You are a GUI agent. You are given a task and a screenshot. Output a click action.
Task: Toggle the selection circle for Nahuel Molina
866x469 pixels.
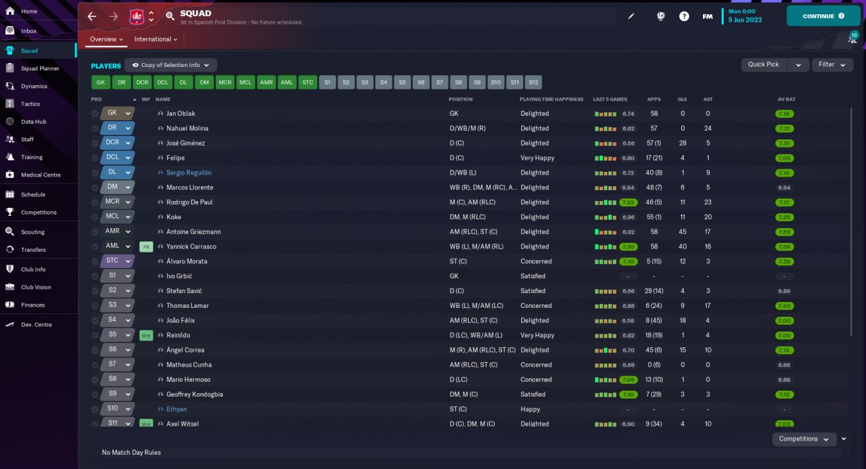tap(95, 129)
